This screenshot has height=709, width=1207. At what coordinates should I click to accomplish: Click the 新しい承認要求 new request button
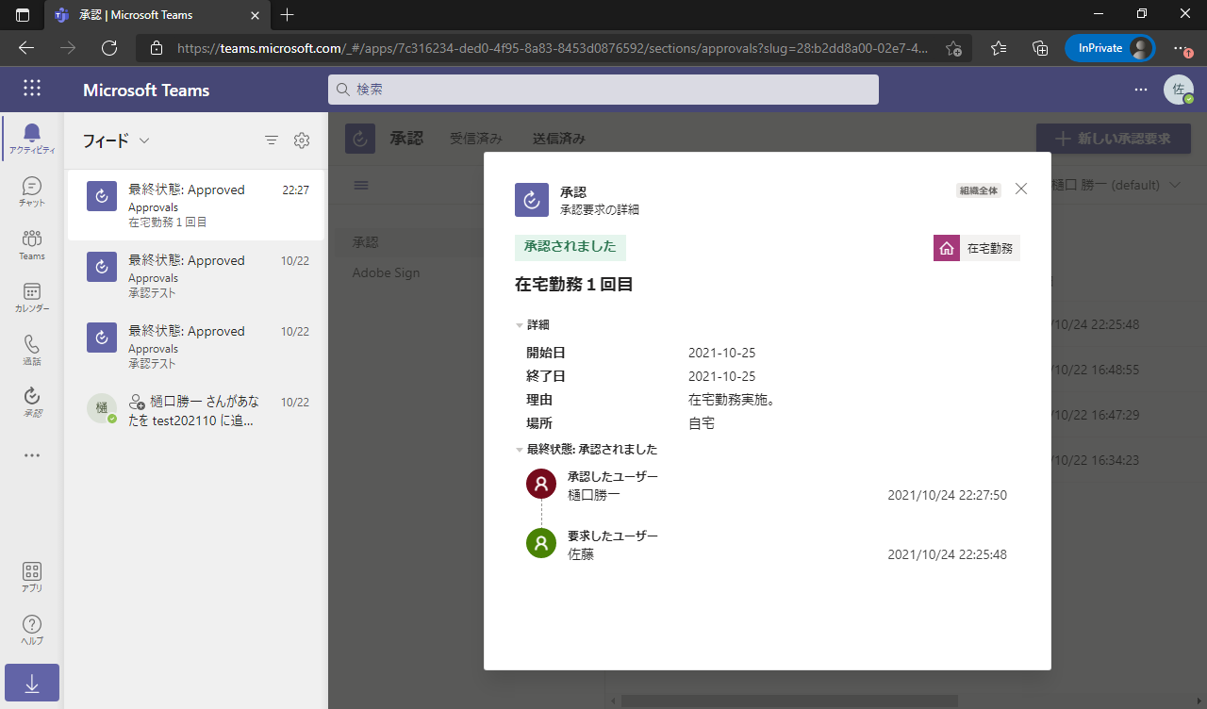pos(1114,139)
